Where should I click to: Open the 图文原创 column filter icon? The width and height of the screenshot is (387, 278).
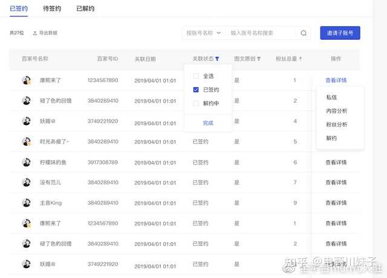(x=259, y=59)
